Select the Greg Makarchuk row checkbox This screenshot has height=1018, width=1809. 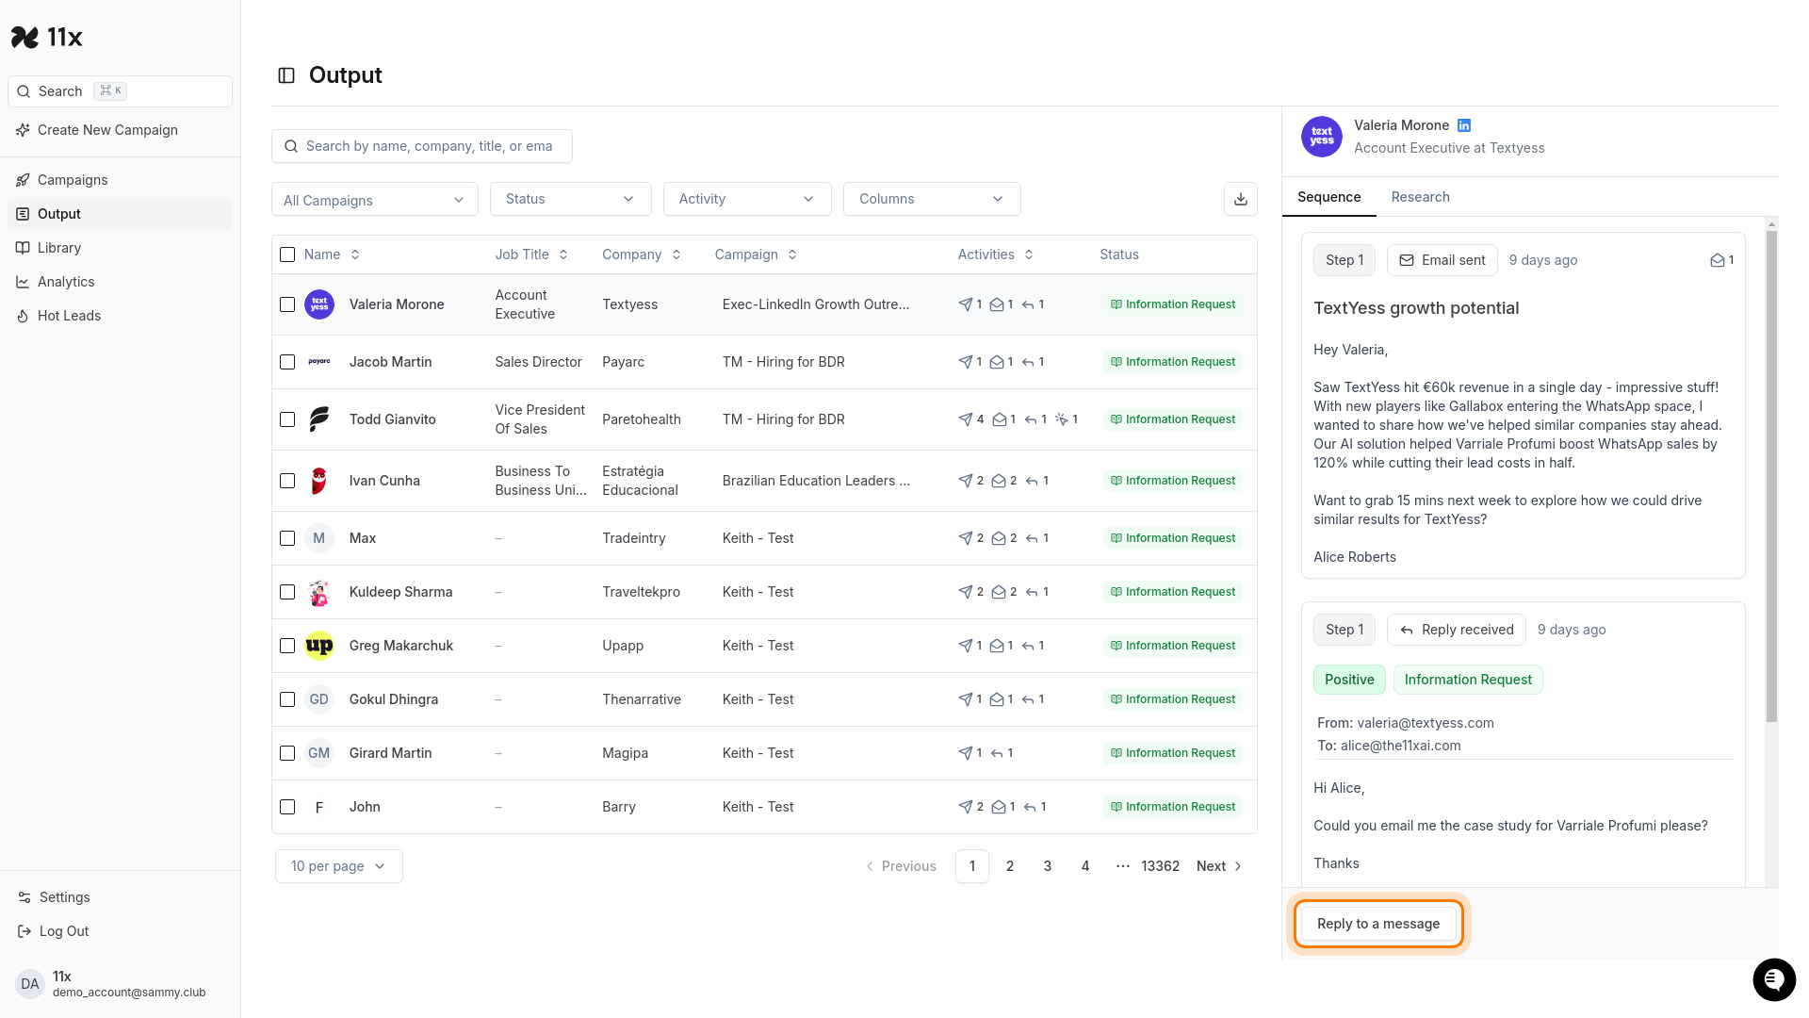pos(287,646)
